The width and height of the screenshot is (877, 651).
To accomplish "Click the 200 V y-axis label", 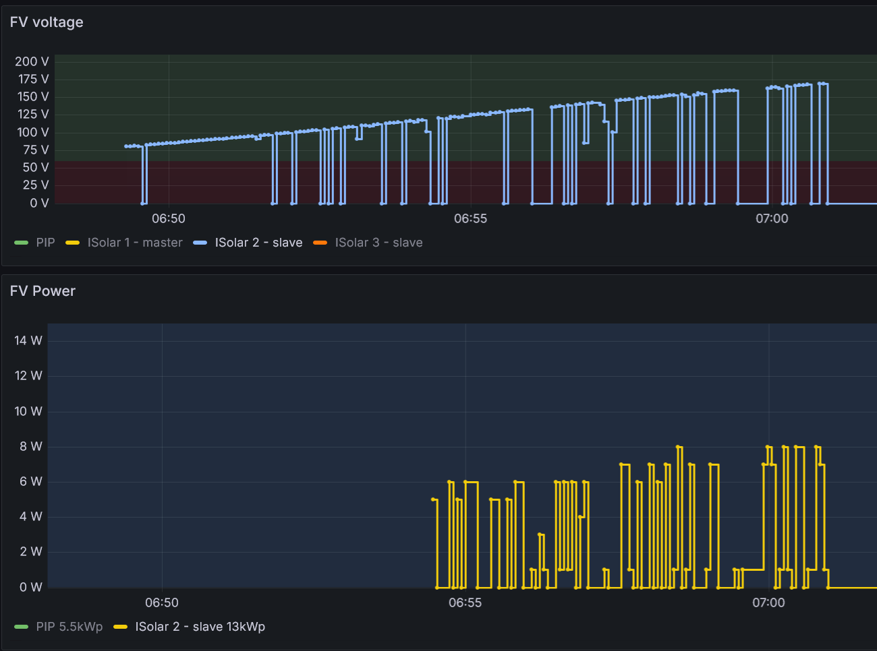I will (x=32, y=61).
